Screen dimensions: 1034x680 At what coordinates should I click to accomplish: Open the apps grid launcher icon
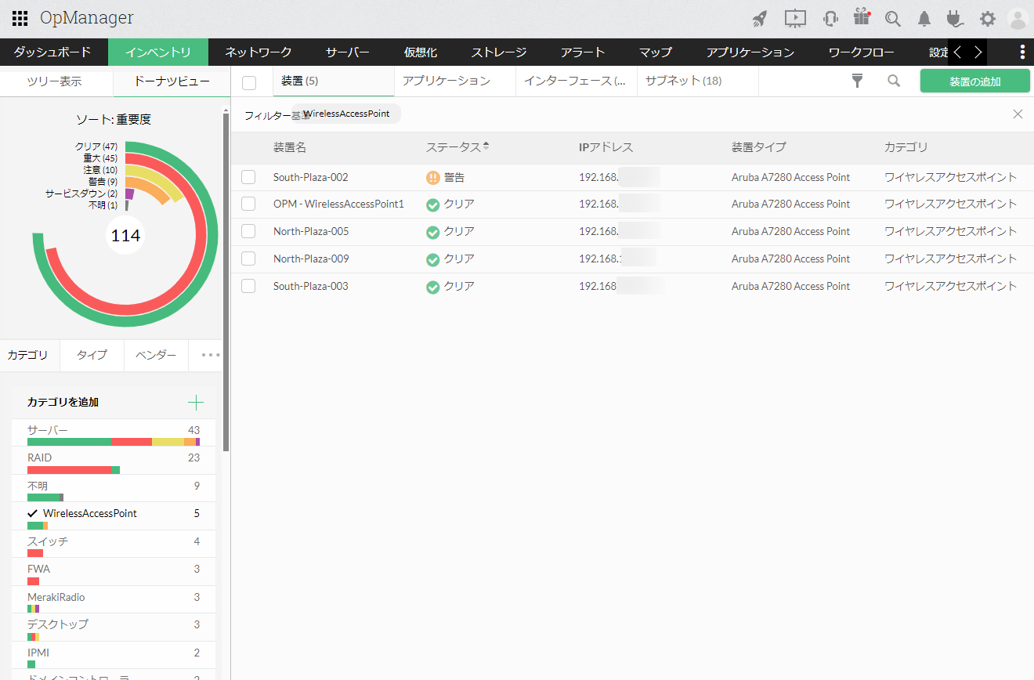coord(20,19)
